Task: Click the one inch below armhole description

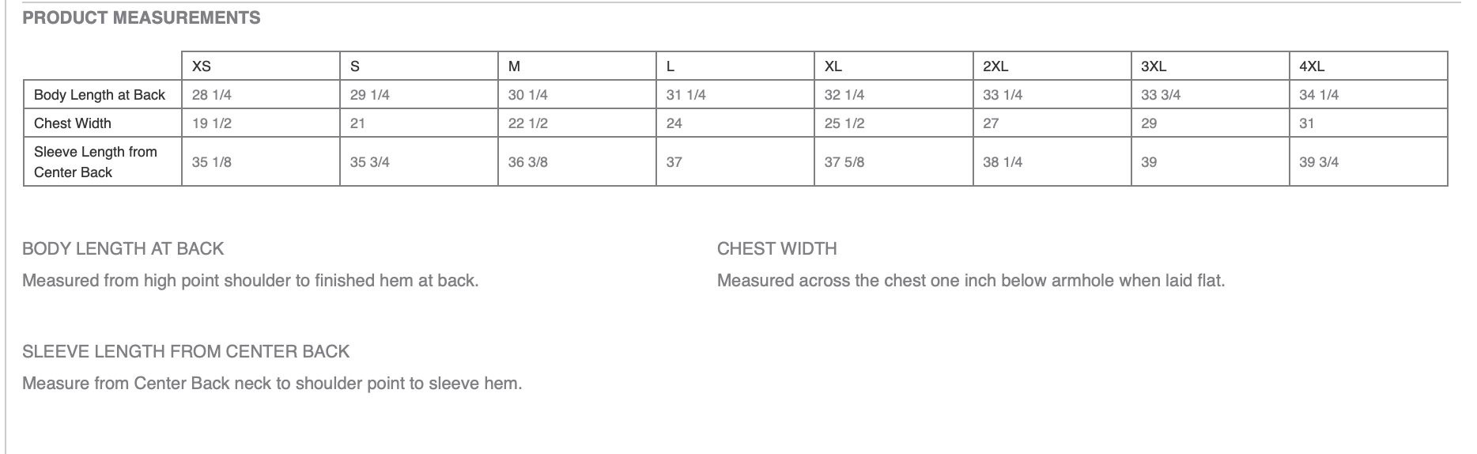Action: (x=971, y=281)
